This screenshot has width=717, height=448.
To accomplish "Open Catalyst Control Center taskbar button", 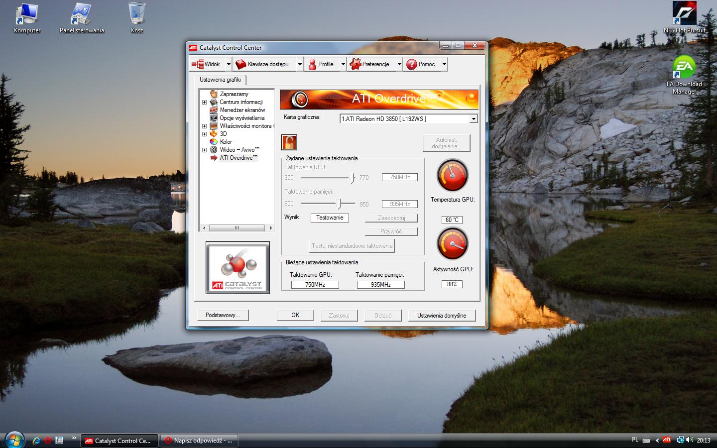I will pyautogui.click(x=119, y=441).
